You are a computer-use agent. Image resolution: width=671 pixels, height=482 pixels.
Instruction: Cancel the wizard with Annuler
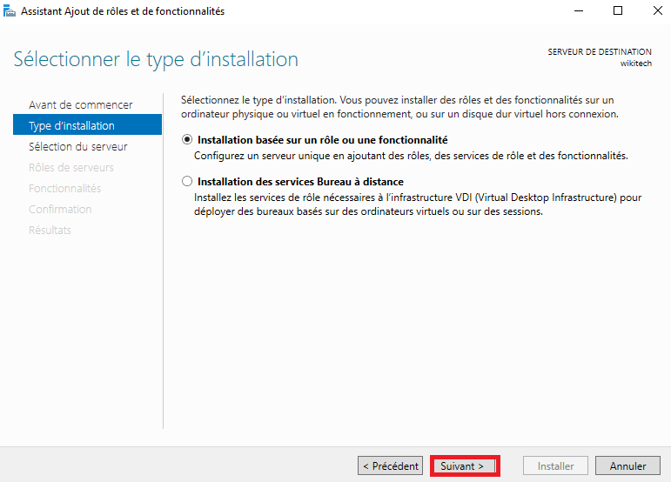click(x=627, y=465)
